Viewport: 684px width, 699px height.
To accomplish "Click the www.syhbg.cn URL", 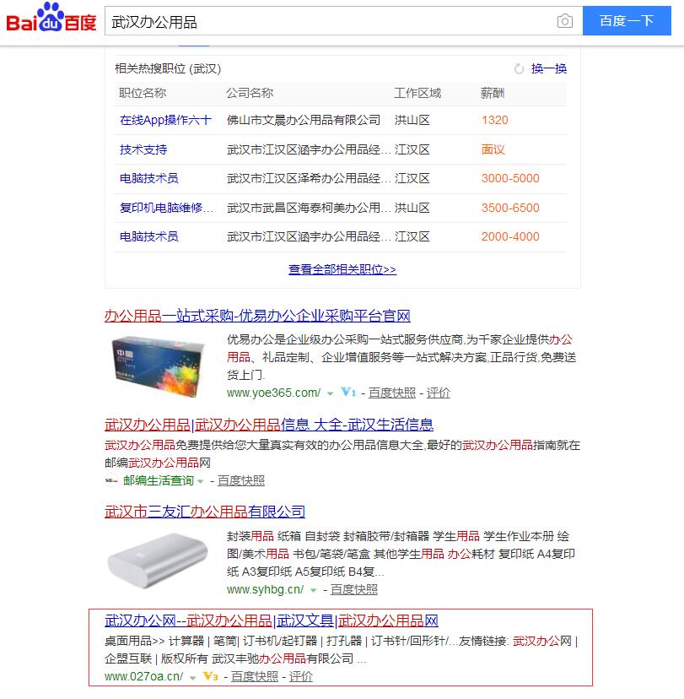I will tap(265, 589).
